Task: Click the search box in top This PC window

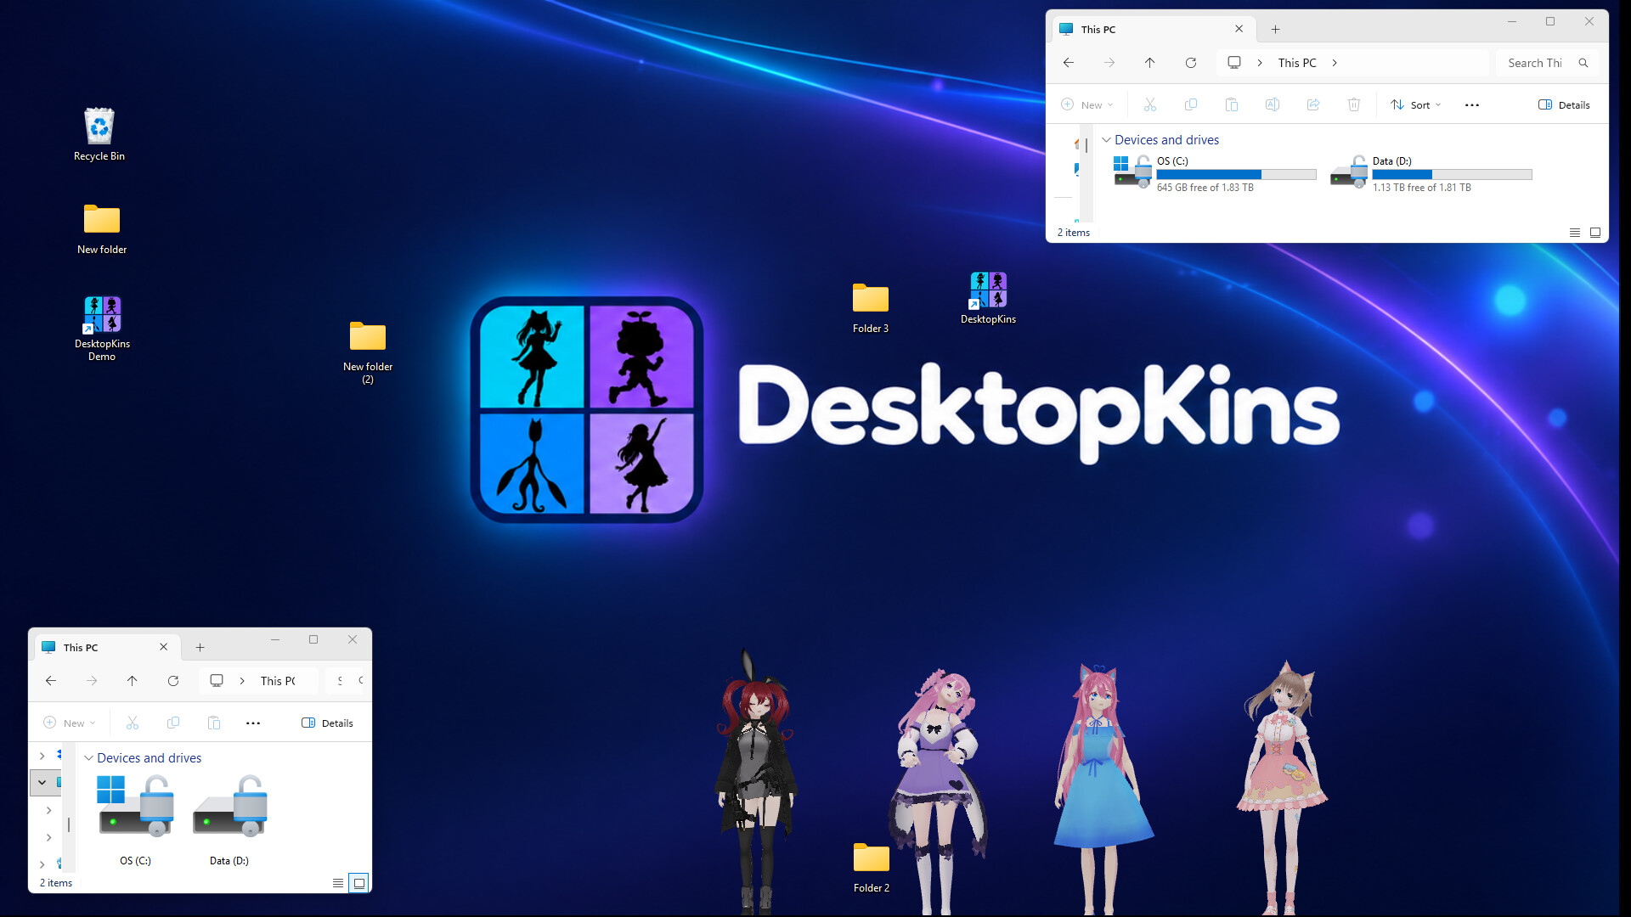Action: point(1547,63)
